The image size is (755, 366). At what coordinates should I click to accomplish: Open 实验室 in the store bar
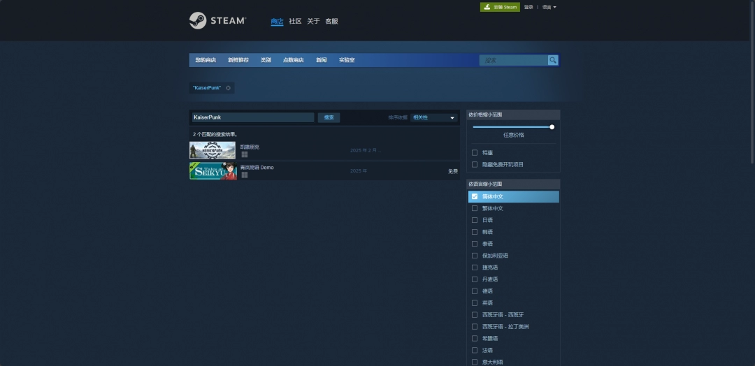pos(347,60)
